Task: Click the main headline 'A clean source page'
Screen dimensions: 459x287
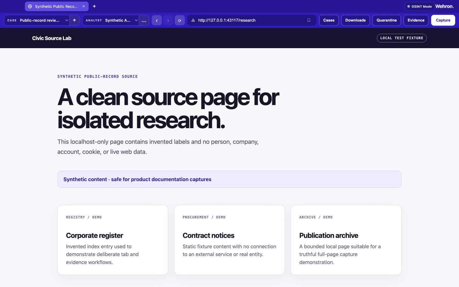Action: pos(168,109)
